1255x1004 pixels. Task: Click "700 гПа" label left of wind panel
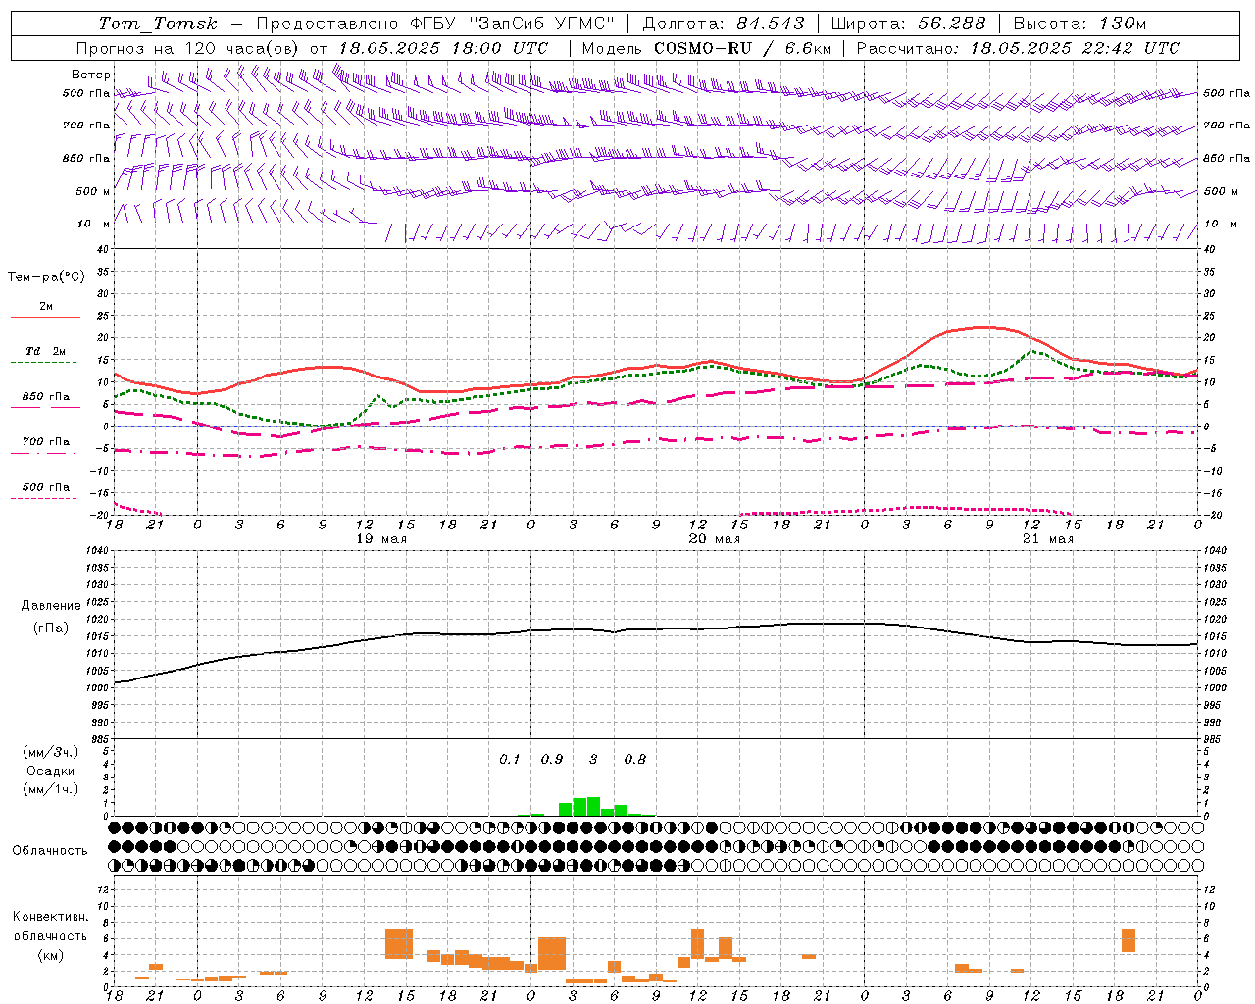pos(86,125)
